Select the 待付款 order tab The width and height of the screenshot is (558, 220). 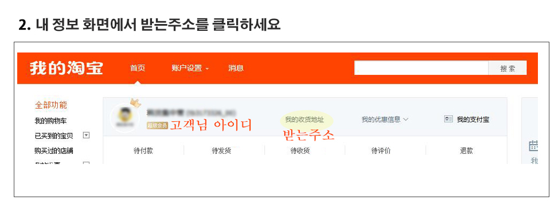click(x=143, y=151)
